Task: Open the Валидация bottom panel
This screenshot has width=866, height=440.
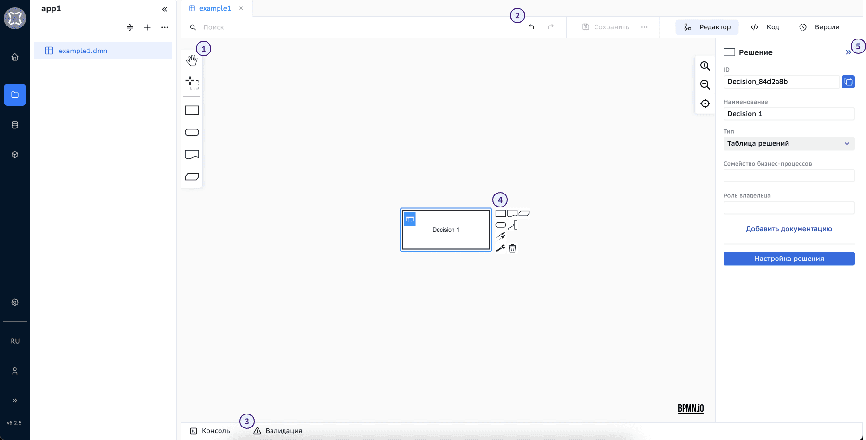Action: pyautogui.click(x=278, y=431)
